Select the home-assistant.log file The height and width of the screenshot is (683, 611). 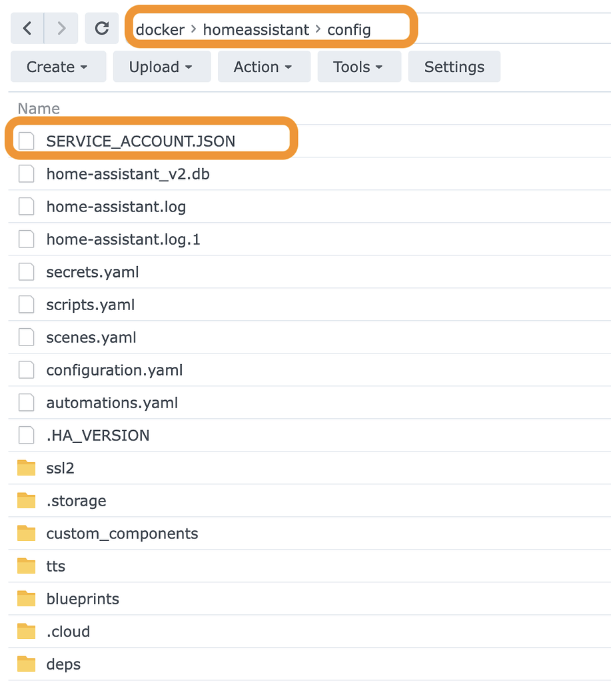tap(116, 207)
